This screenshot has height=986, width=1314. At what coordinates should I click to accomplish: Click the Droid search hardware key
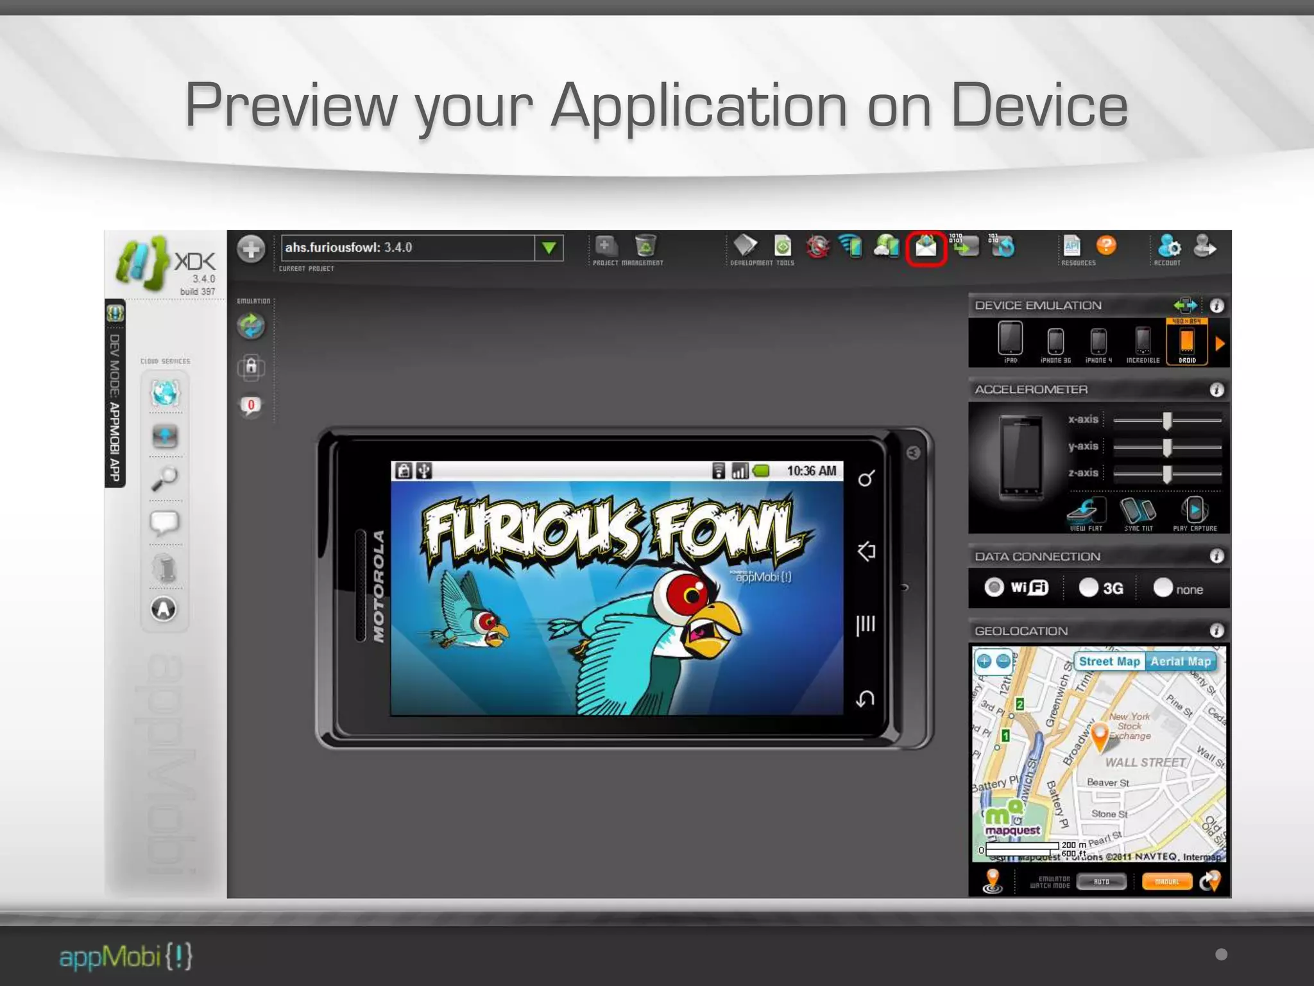(x=866, y=478)
